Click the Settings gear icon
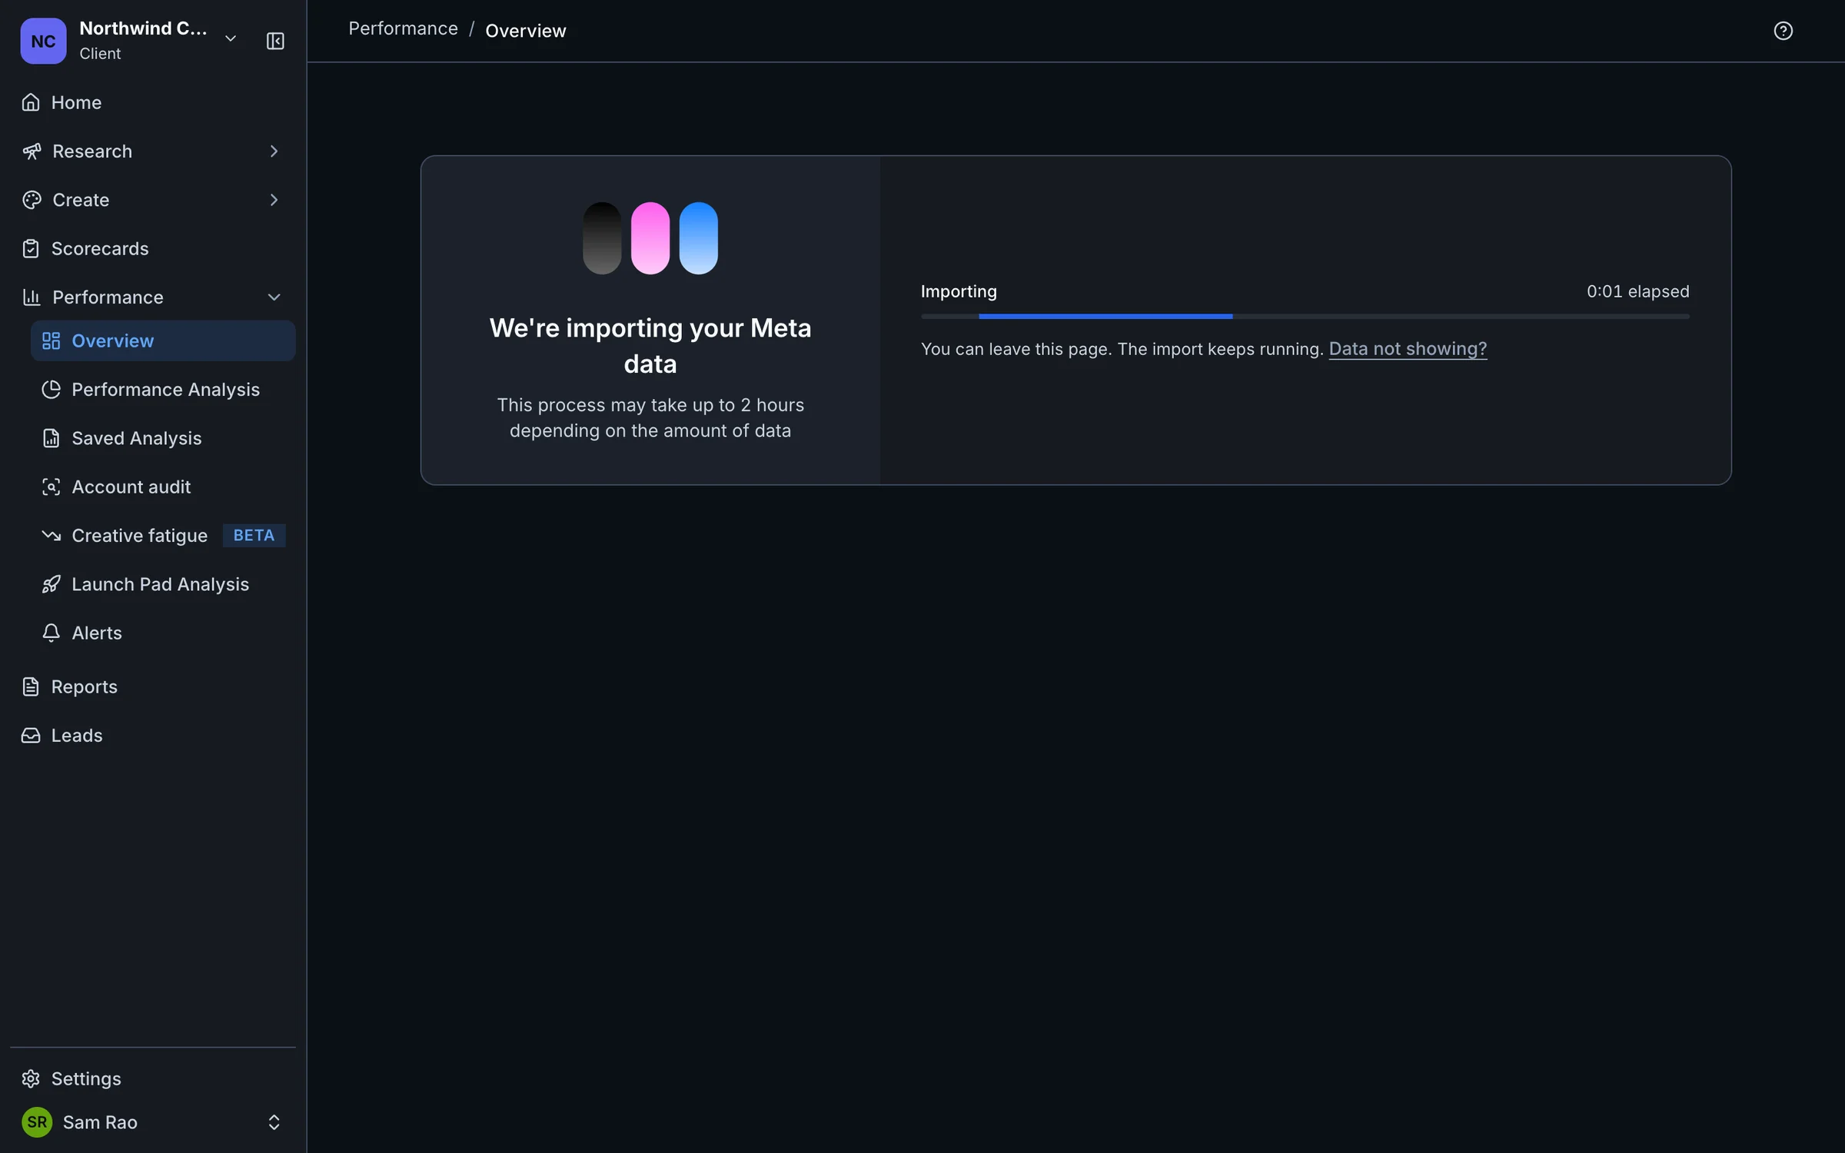The width and height of the screenshot is (1845, 1153). coord(31,1078)
